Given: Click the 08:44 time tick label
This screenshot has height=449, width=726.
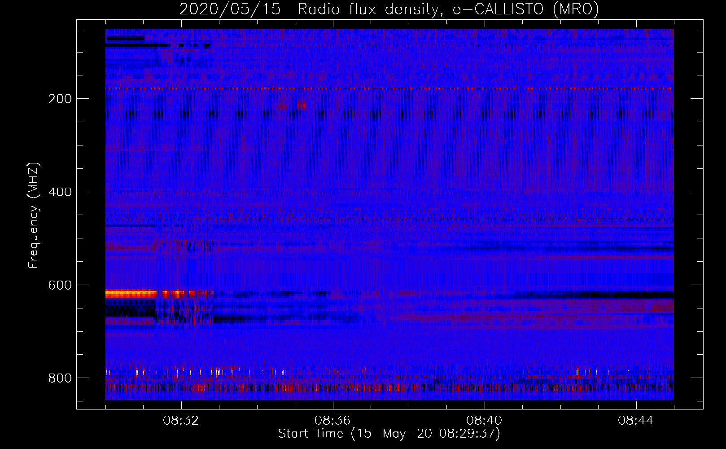Looking at the screenshot, I should [636, 421].
